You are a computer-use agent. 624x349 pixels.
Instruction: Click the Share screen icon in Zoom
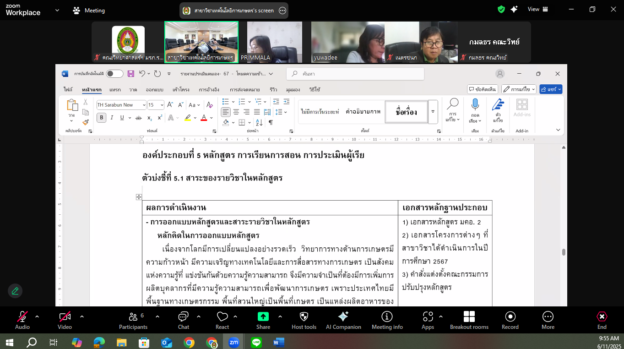click(263, 317)
